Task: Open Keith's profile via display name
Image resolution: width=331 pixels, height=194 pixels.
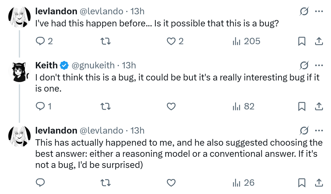Action: 47,66
